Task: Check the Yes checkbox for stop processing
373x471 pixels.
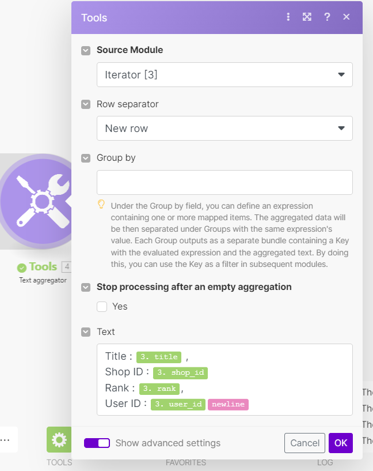Action: 102,307
